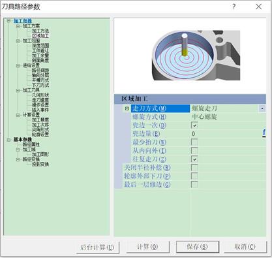Collapse the 加工域 tree node
272x258 pixels.
18,150
